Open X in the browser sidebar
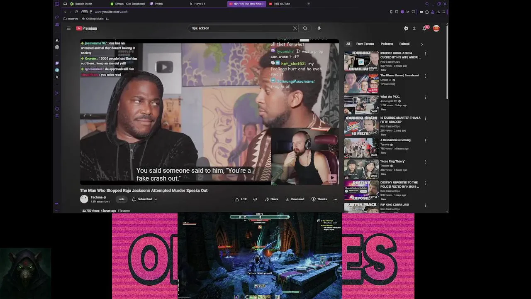This screenshot has width=531, height=299. (57, 77)
